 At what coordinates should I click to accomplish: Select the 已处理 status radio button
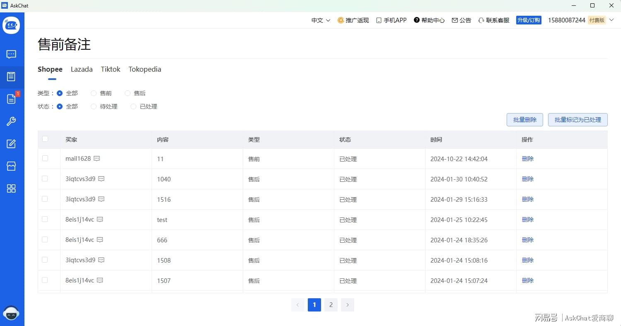(133, 106)
